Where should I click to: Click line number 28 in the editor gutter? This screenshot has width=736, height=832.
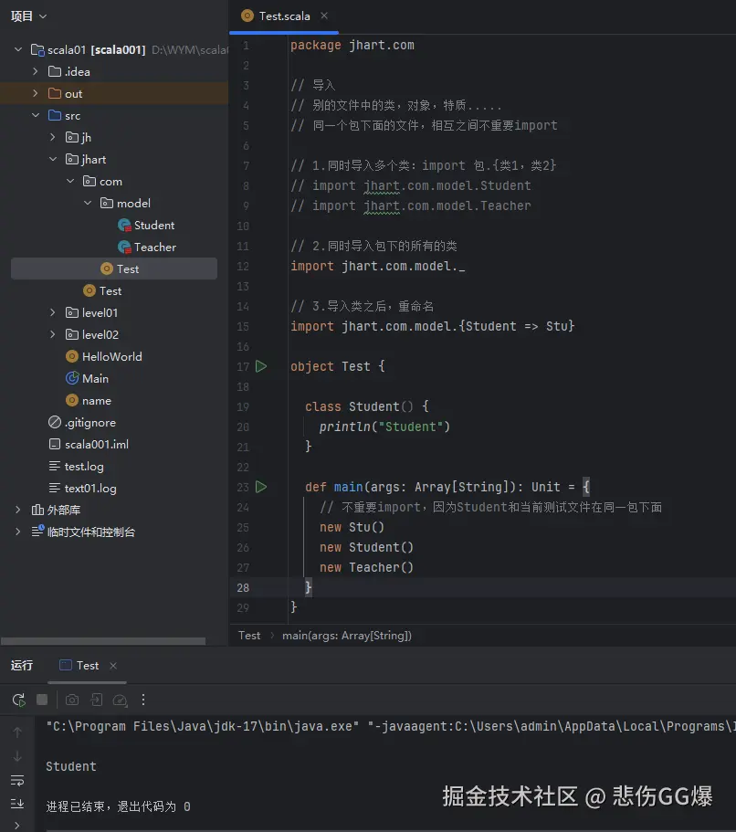(x=243, y=587)
